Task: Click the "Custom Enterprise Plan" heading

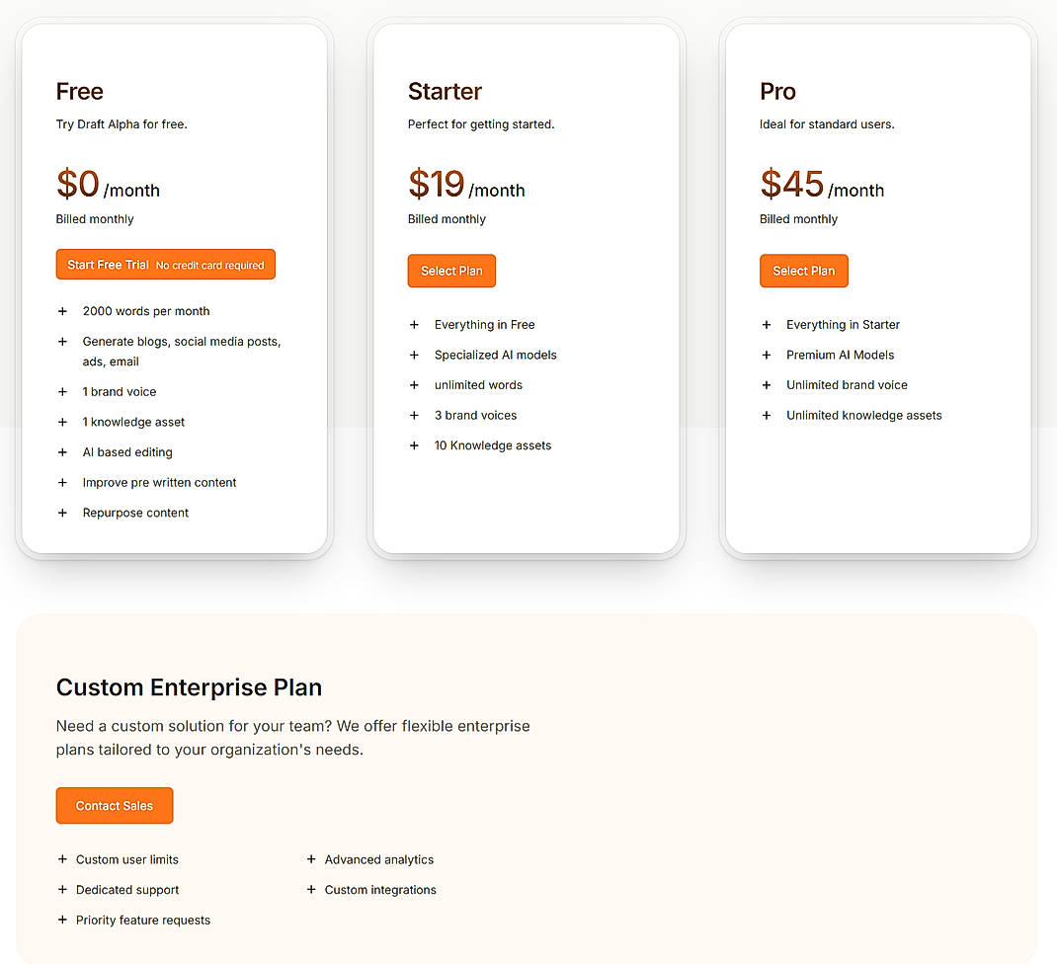Action: click(189, 687)
